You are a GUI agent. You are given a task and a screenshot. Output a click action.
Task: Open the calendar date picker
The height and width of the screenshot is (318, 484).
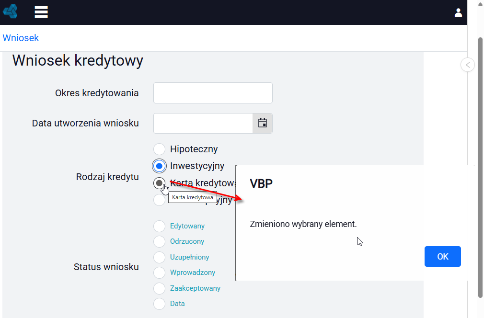pyautogui.click(x=263, y=123)
